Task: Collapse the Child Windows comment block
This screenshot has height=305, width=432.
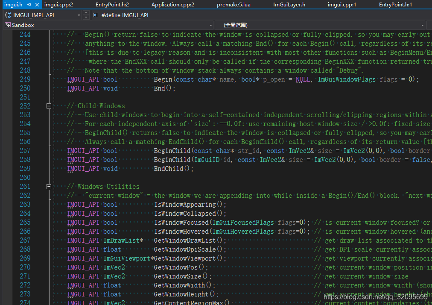Action: (49, 106)
